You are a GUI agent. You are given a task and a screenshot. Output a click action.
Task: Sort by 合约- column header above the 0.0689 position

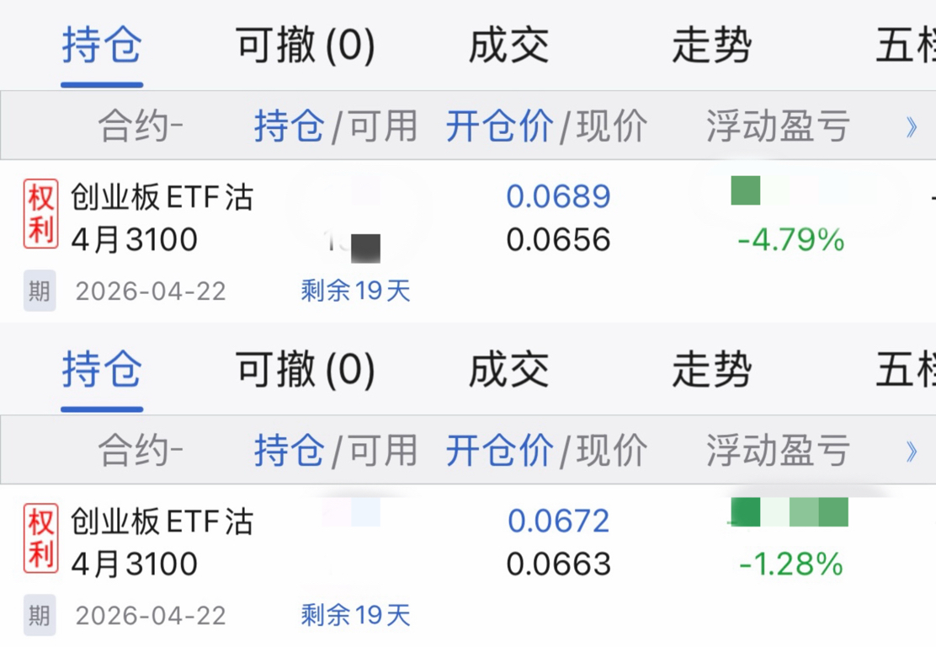(141, 126)
